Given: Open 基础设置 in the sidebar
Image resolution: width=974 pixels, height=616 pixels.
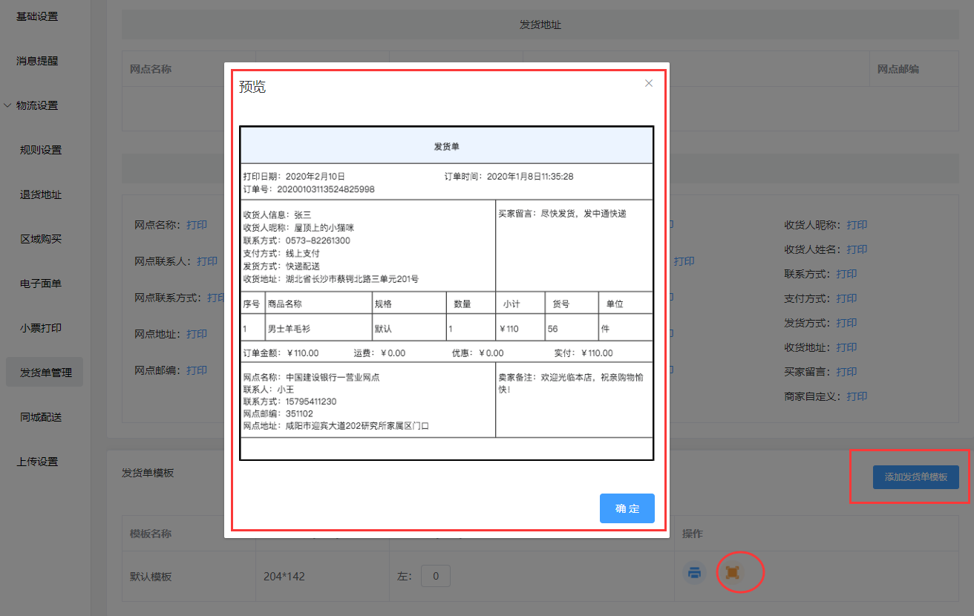Looking at the screenshot, I should pos(37,16).
